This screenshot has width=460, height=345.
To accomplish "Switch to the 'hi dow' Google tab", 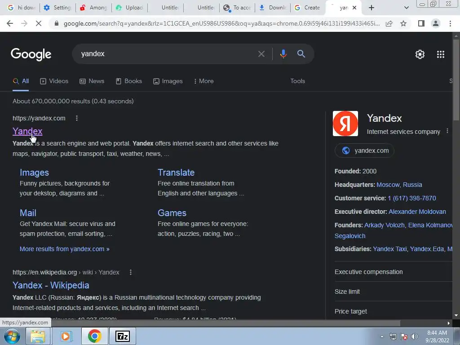I will [22, 8].
